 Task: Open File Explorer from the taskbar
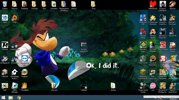point(11,97)
